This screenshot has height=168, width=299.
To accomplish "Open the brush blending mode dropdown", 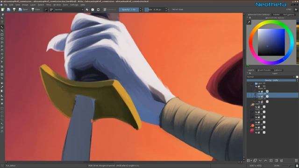I will click(69, 9).
